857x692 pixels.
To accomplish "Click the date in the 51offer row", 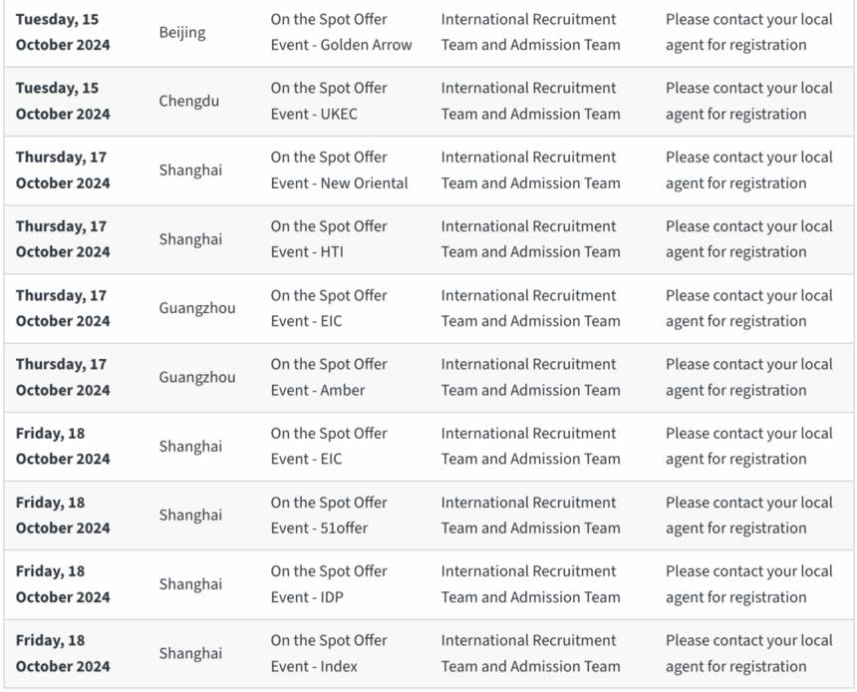I will click(63, 516).
